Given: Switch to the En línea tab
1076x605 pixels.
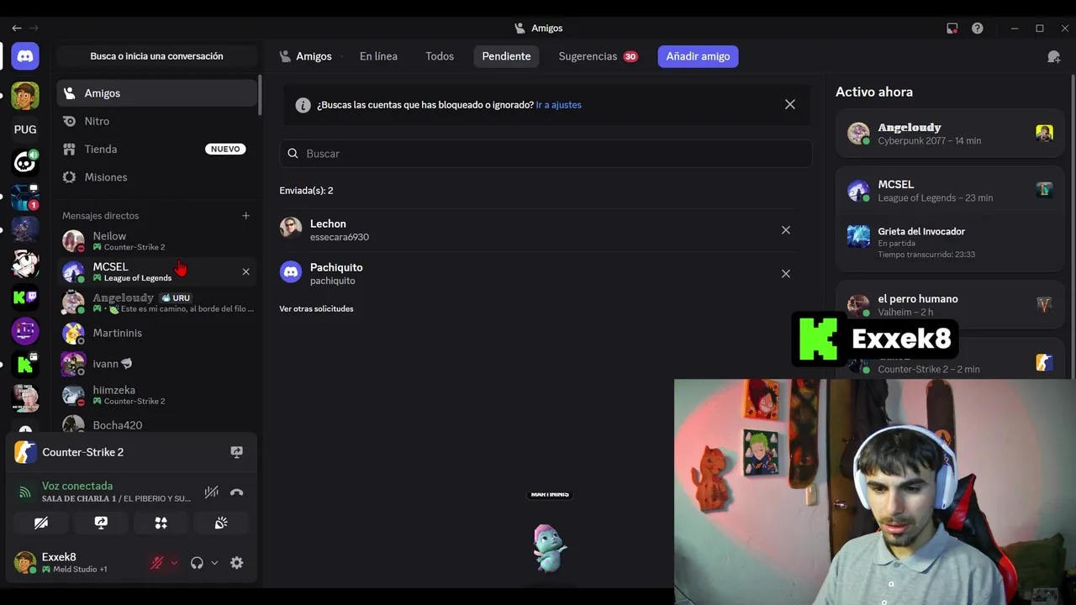Looking at the screenshot, I should [x=378, y=56].
